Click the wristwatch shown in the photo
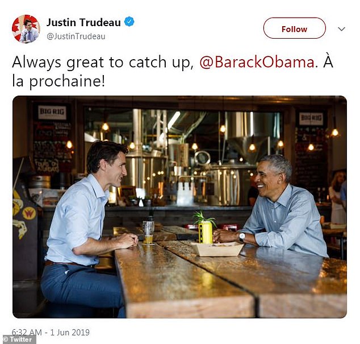This screenshot has width=360, height=344. point(242,237)
